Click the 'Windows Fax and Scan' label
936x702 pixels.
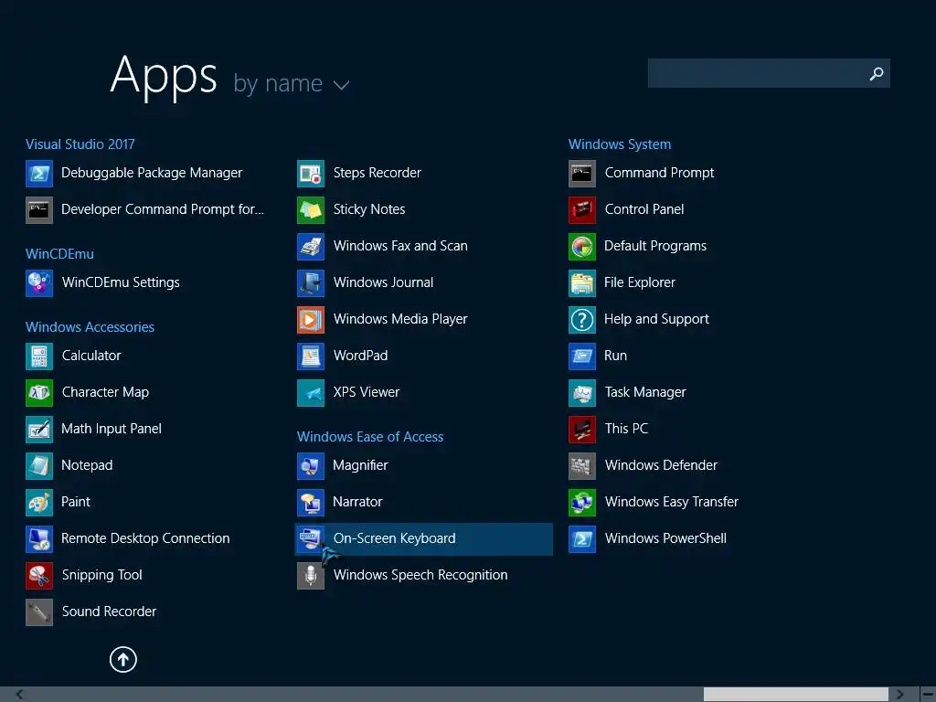(x=400, y=246)
